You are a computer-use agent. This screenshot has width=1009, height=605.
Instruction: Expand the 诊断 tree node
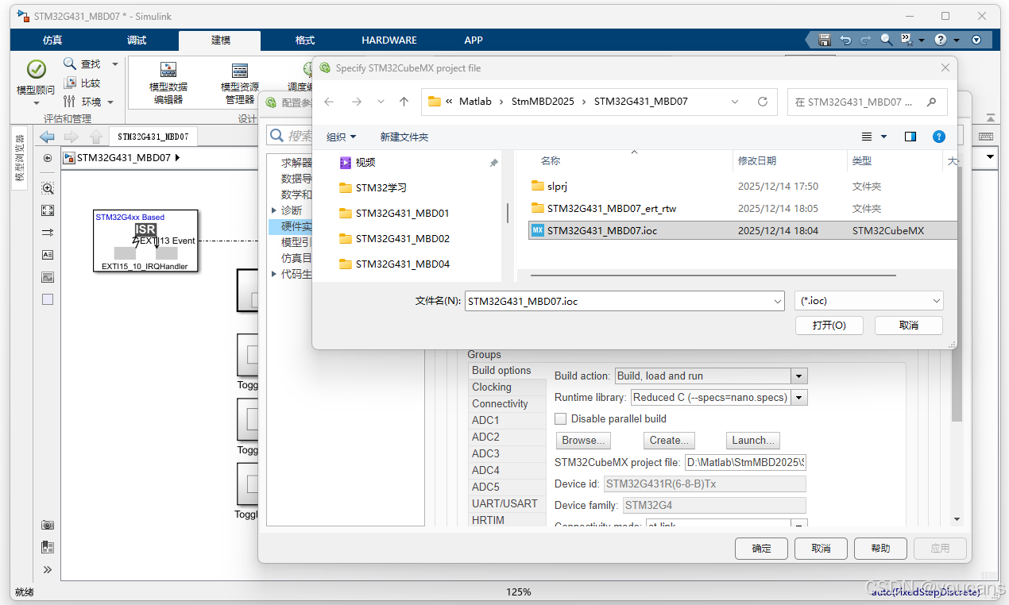(275, 210)
